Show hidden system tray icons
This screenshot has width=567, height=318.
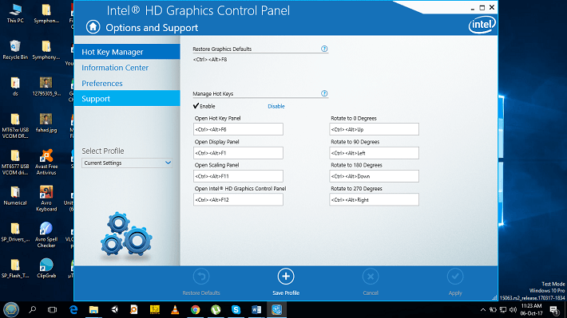[x=482, y=310]
